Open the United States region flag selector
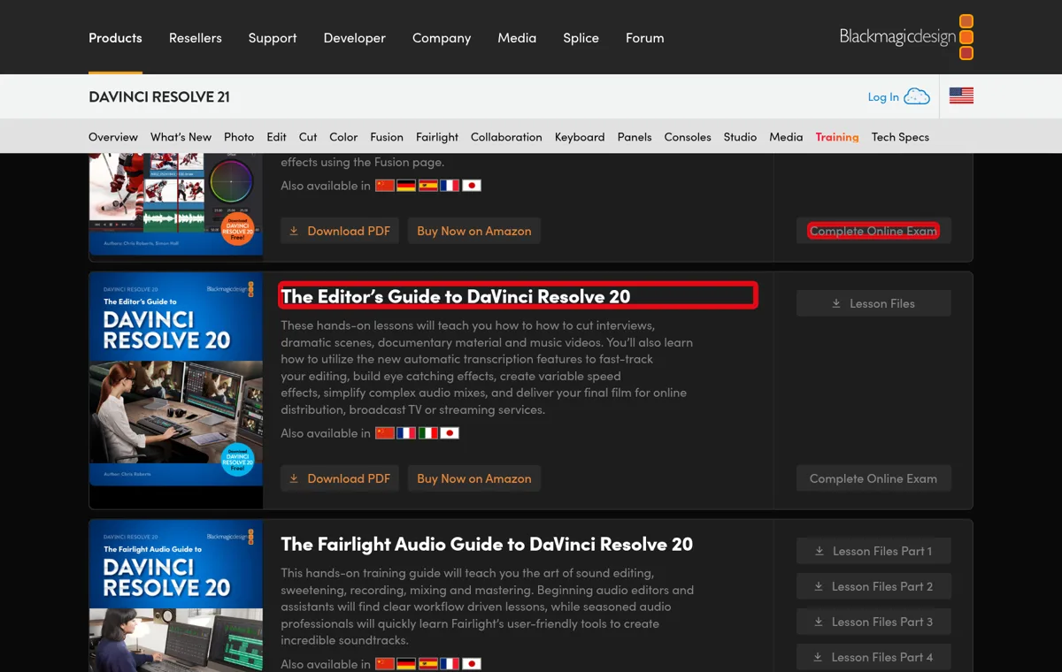 [961, 96]
